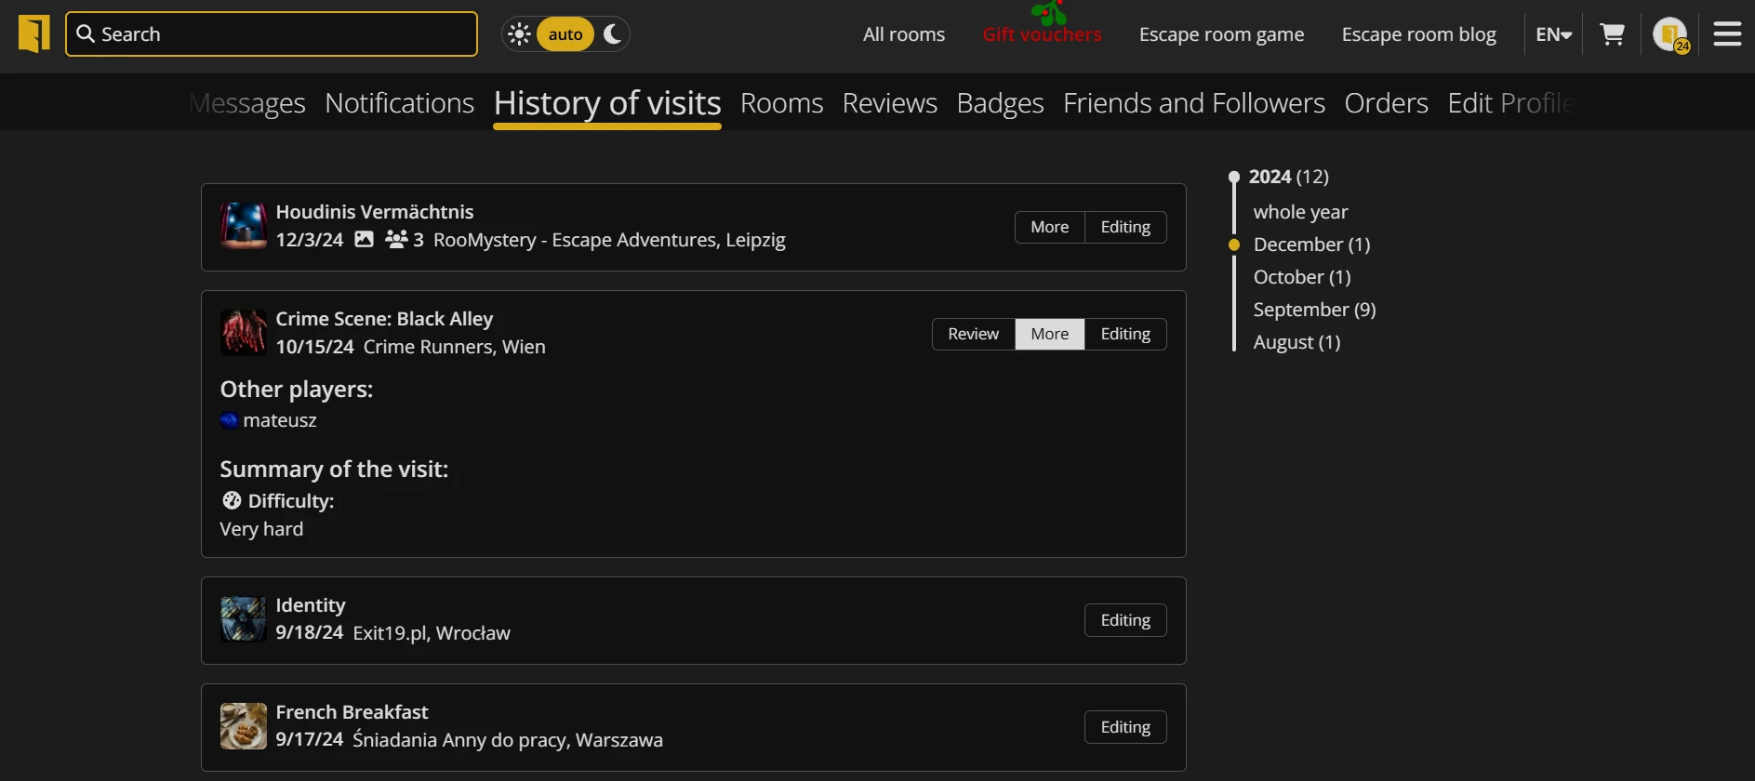
Task: Open the EN language dropdown
Action: [x=1553, y=34]
